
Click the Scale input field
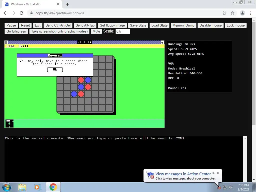tap(122, 31)
